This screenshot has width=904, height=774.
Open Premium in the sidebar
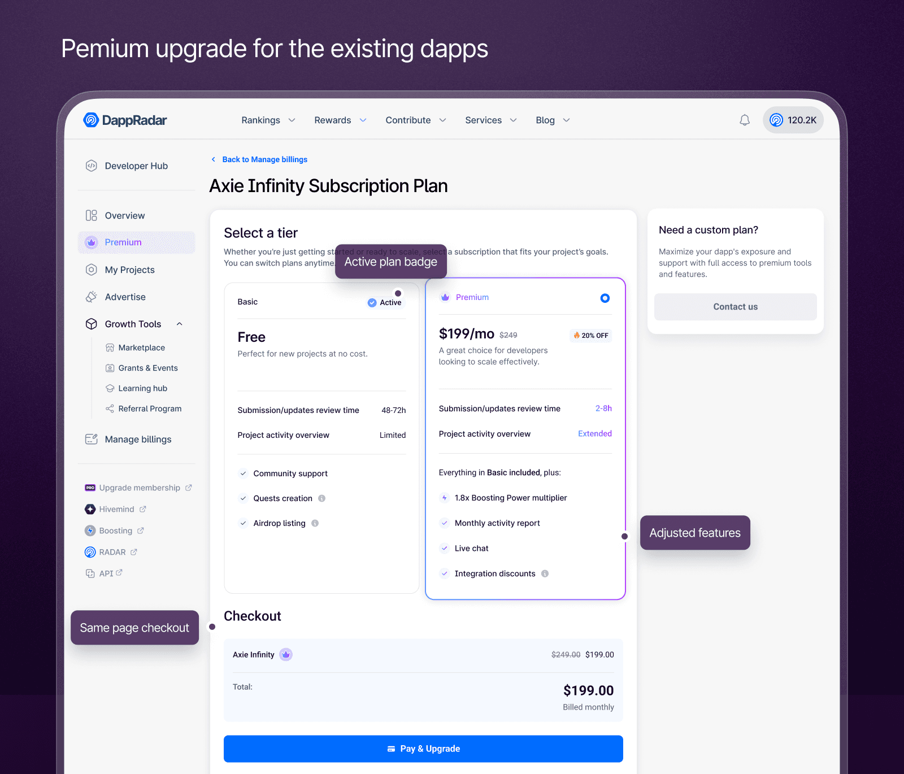[137, 242]
